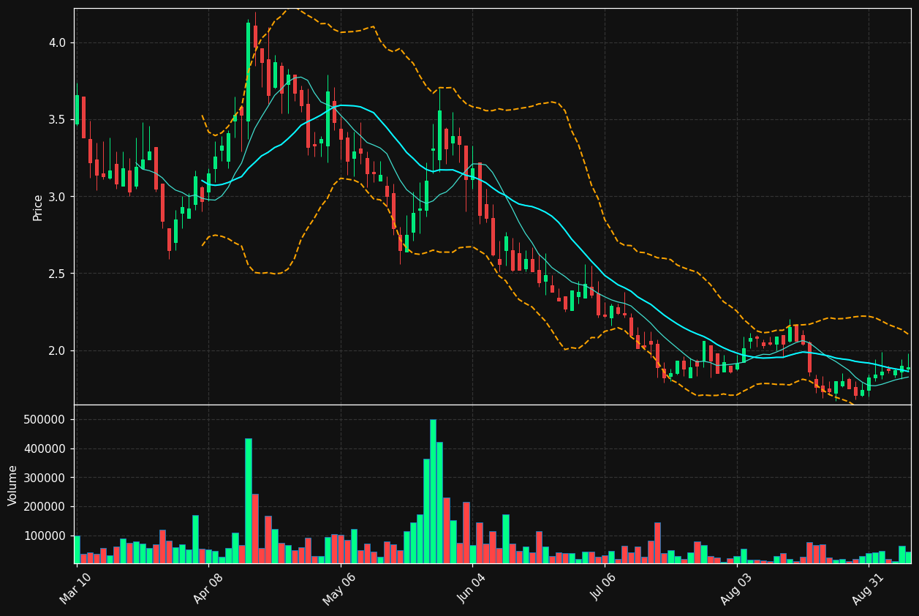Click the "Price" axis title
Screen dimensions: 919x616
point(38,207)
